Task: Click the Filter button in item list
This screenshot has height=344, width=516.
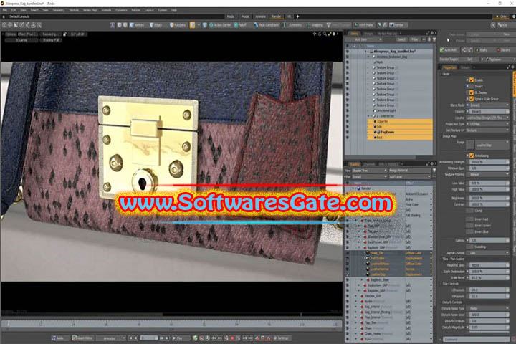Action: click(415, 40)
